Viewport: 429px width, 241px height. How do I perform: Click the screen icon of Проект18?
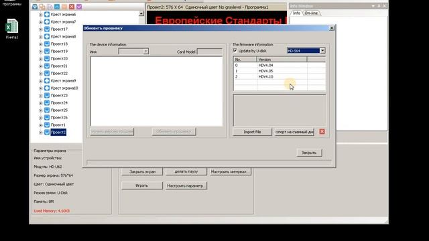(47, 44)
